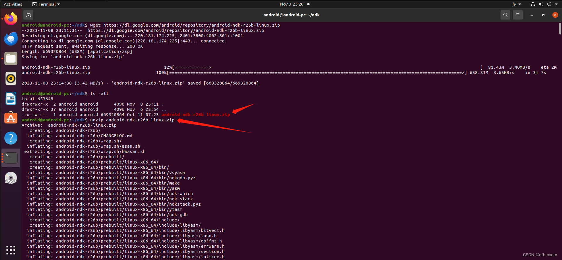This screenshot has height=260, width=562.
Task: Expand the system menu arrow
Action: 556,4
